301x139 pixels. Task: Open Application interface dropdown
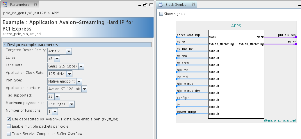tap(84, 89)
